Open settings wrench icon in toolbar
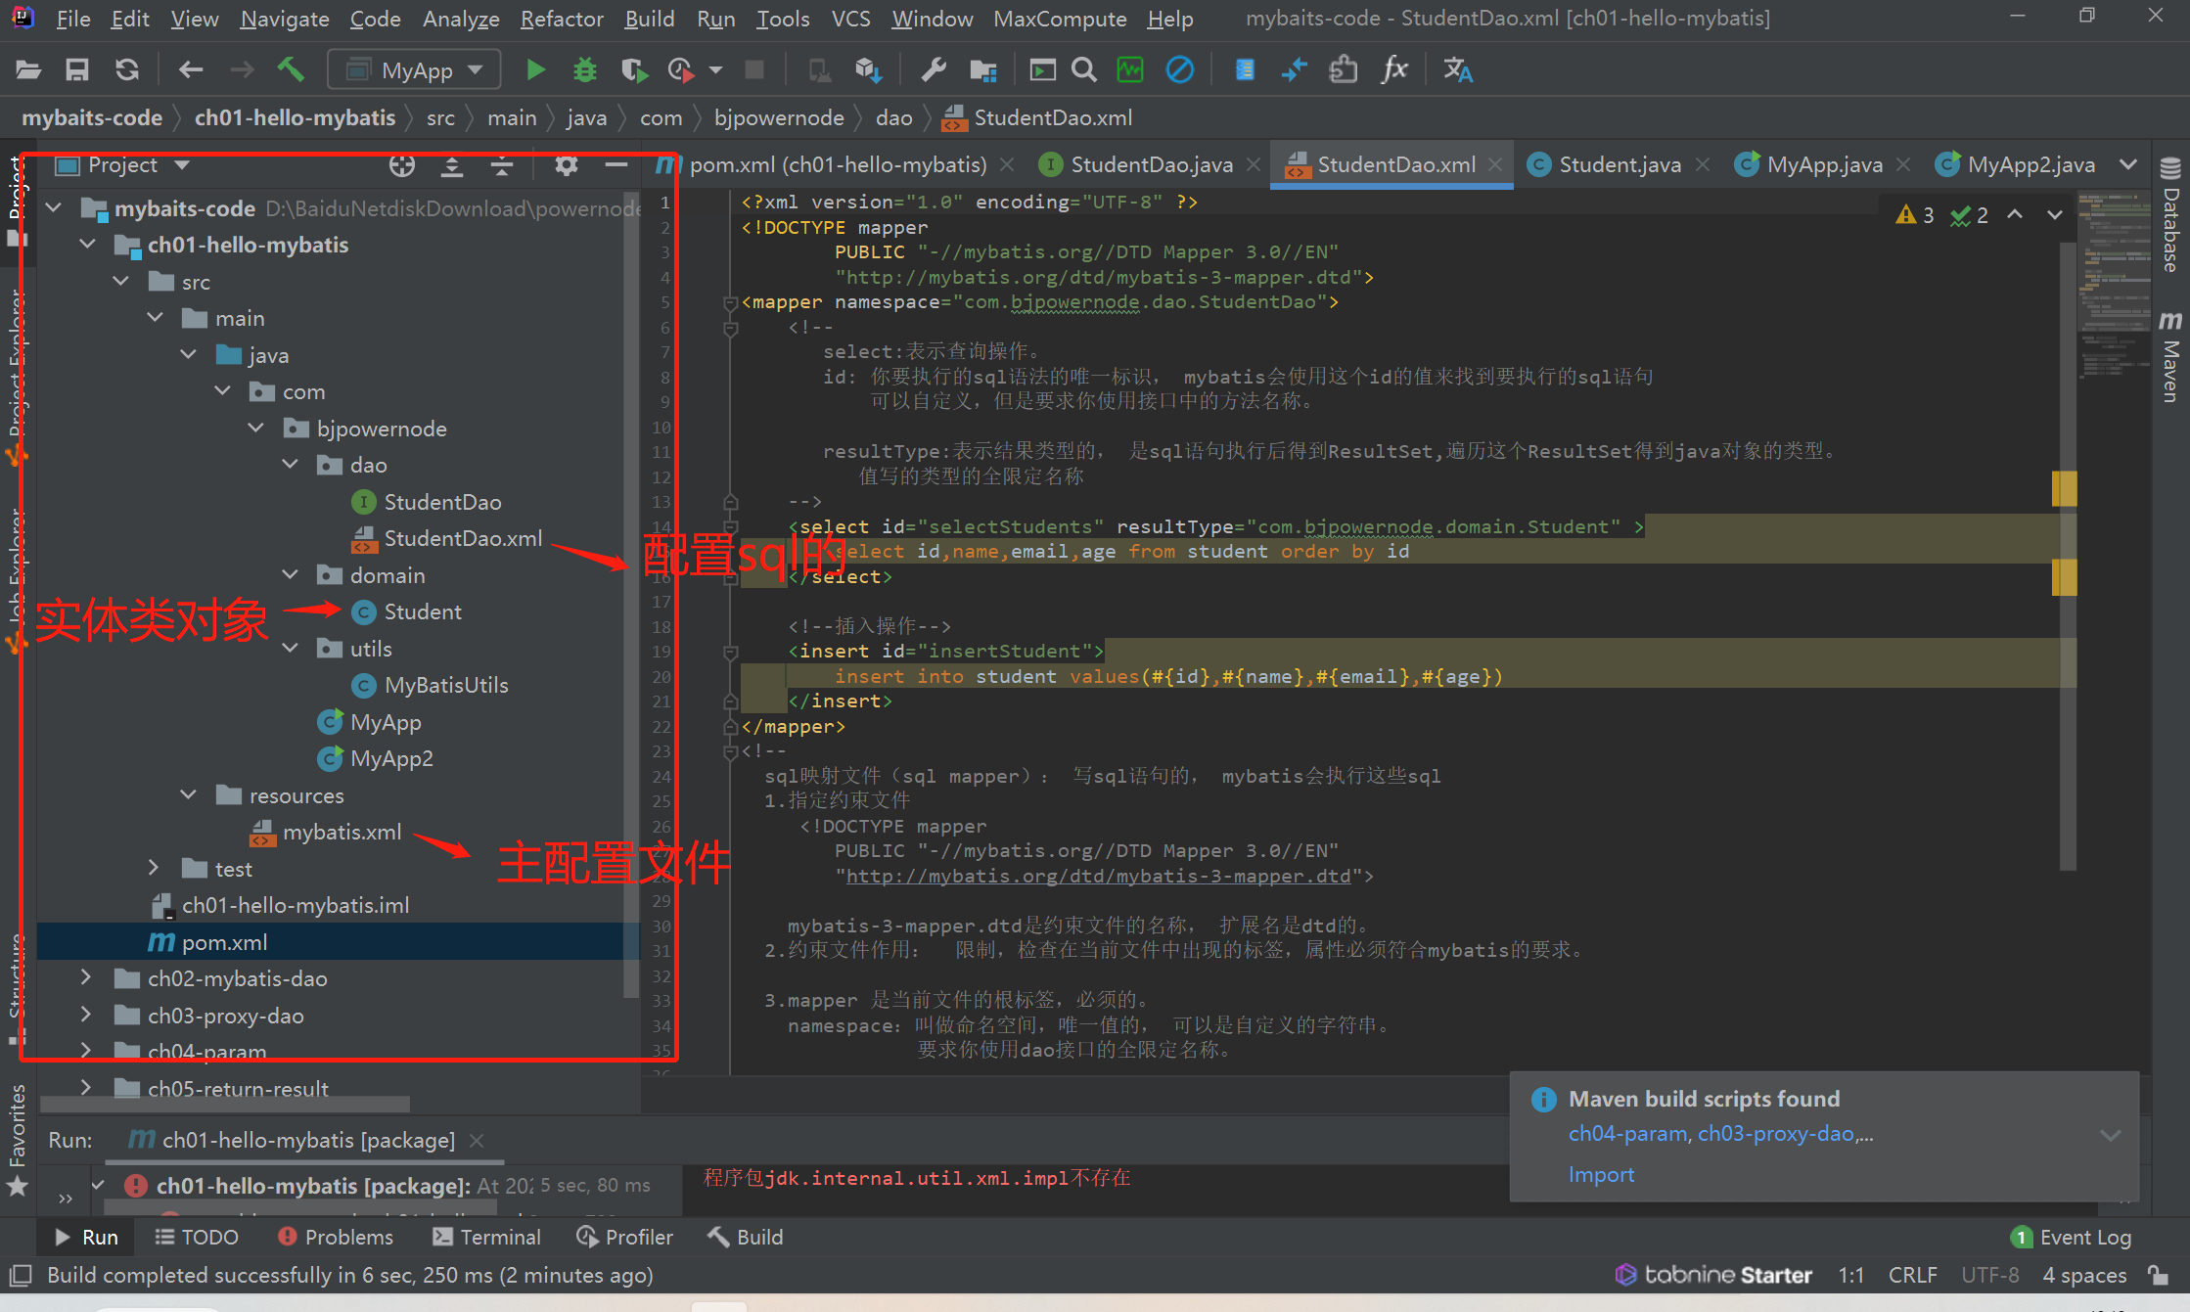 tap(934, 69)
